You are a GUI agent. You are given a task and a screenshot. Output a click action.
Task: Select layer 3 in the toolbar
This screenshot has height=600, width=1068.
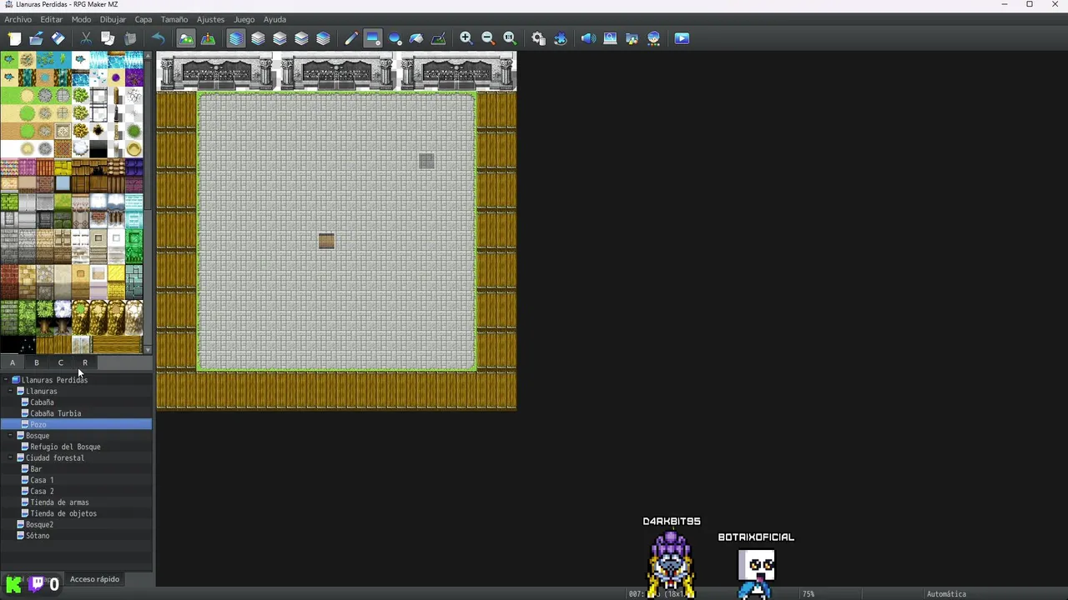(x=301, y=38)
